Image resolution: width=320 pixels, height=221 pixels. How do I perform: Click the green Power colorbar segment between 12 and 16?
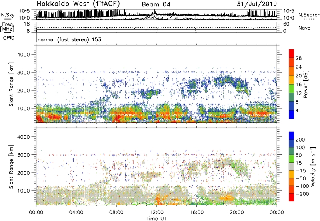coord(292,88)
